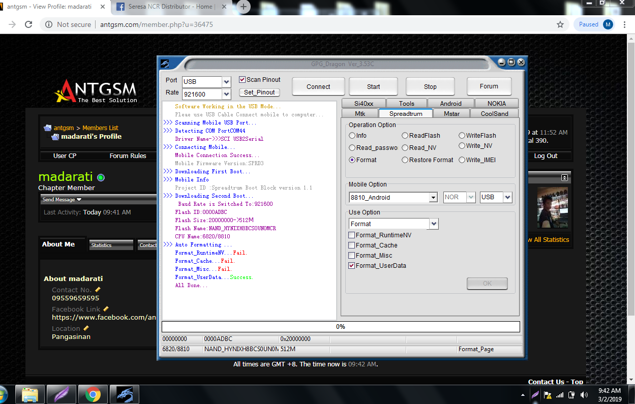The width and height of the screenshot is (635, 404).
Task: Click the Stop button
Action: point(430,87)
